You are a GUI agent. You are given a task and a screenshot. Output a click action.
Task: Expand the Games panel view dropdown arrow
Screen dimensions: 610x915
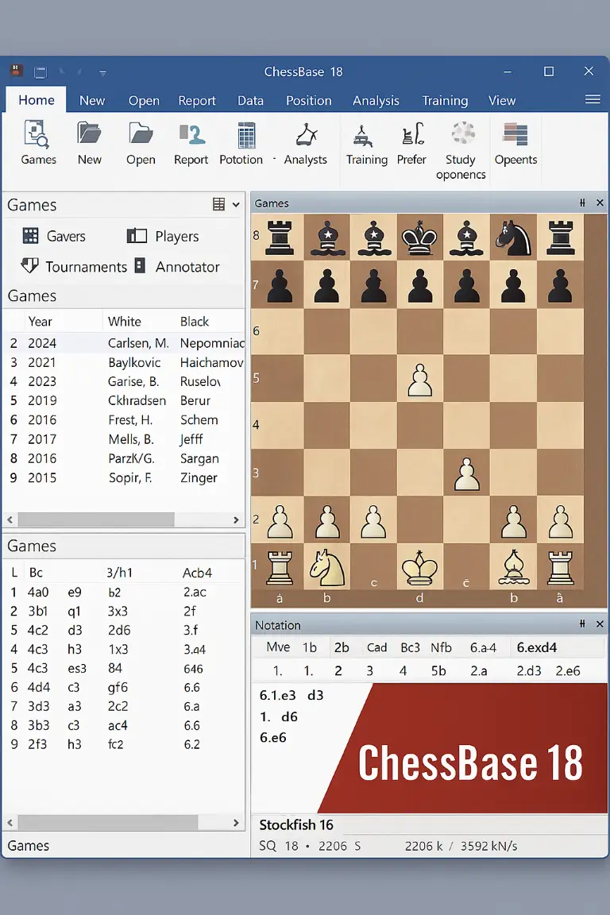pyautogui.click(x=236, y=205)
